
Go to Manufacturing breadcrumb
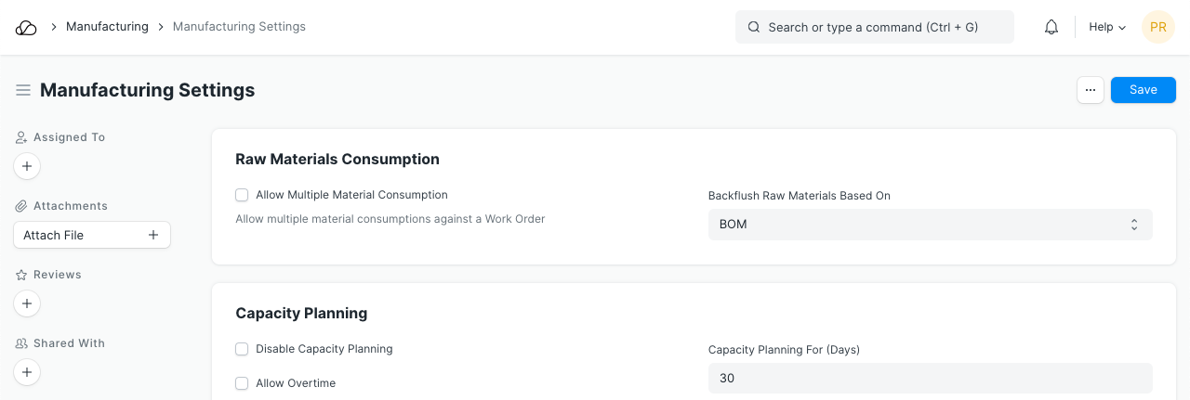[107, 27]
